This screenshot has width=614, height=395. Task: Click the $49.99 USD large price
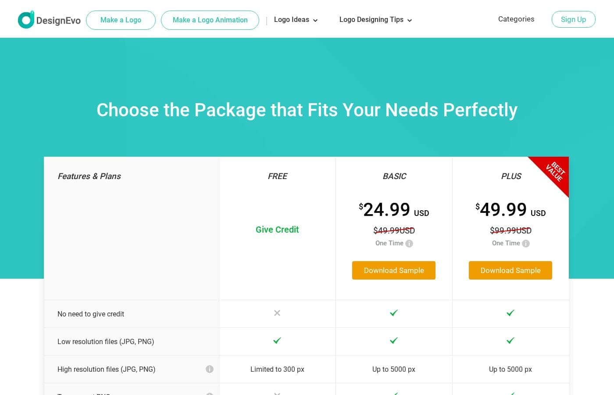pos(510,210)
